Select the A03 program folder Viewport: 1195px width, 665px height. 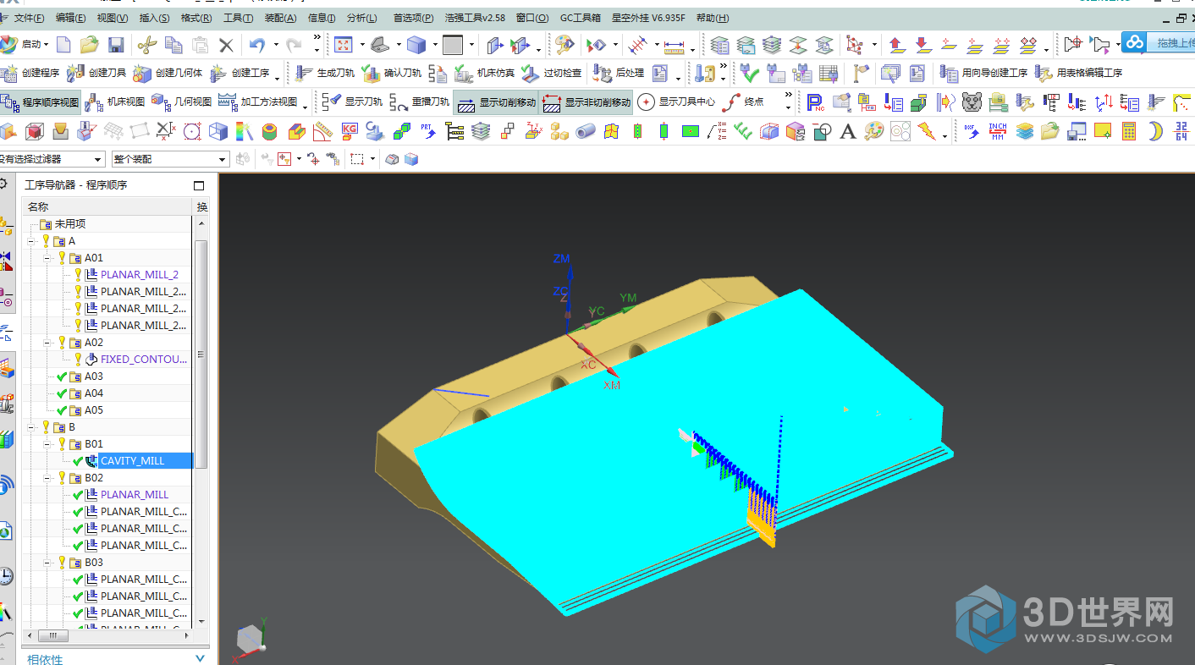pyautogui.click(x=93, y=376)
